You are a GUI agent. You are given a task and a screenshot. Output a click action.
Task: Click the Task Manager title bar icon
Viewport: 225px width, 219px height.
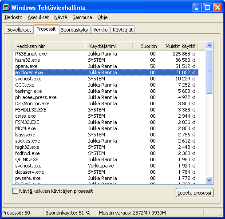[x=6, y=7]
